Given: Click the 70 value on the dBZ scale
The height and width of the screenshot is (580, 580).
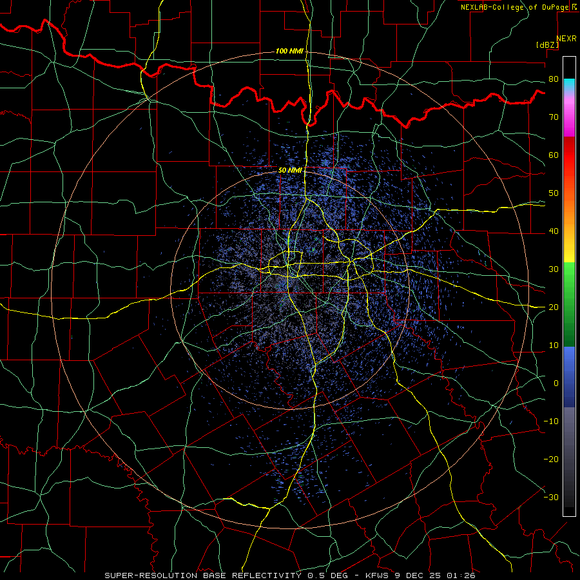Looking at the screenshot, I should (554, 117).
